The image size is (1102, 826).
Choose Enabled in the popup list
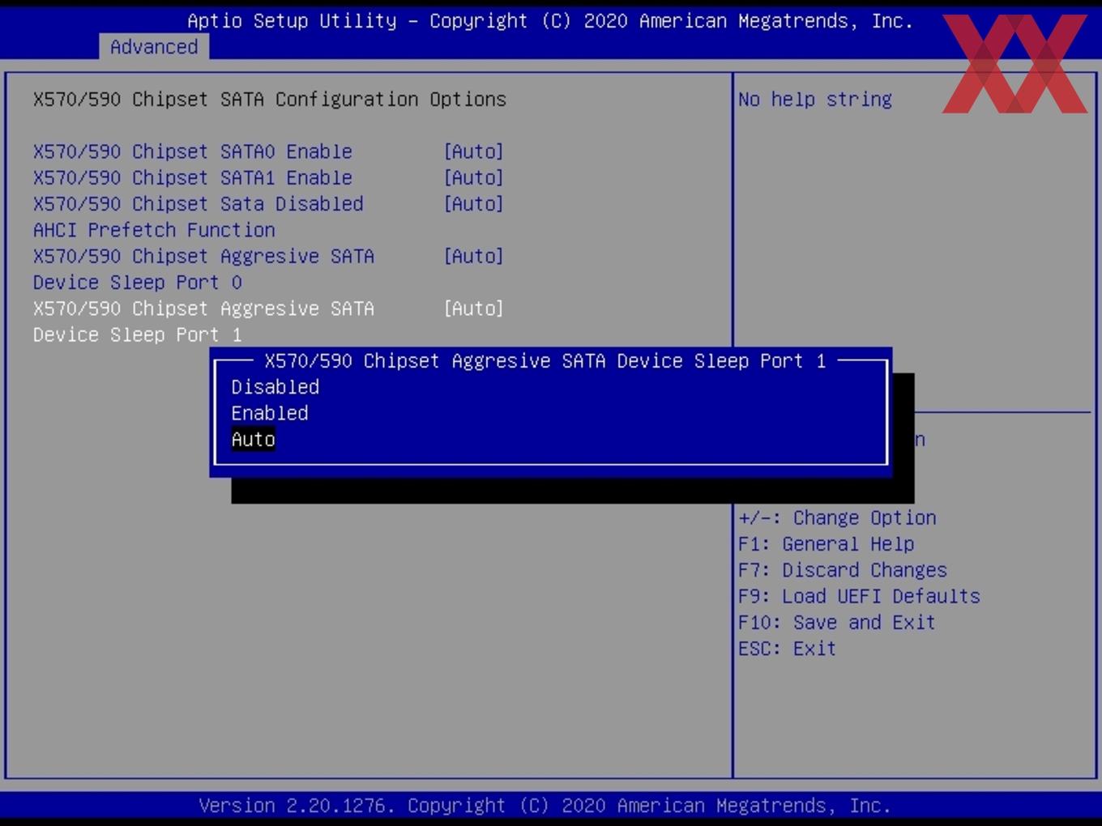(269, 413)
